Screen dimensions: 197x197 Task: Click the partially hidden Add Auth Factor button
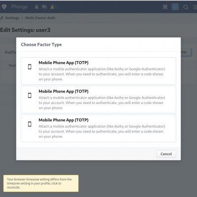click(186, 52)
